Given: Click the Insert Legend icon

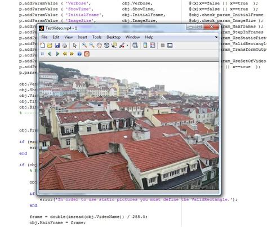Looking at the screenshot, I should click(x=153, y=45).
